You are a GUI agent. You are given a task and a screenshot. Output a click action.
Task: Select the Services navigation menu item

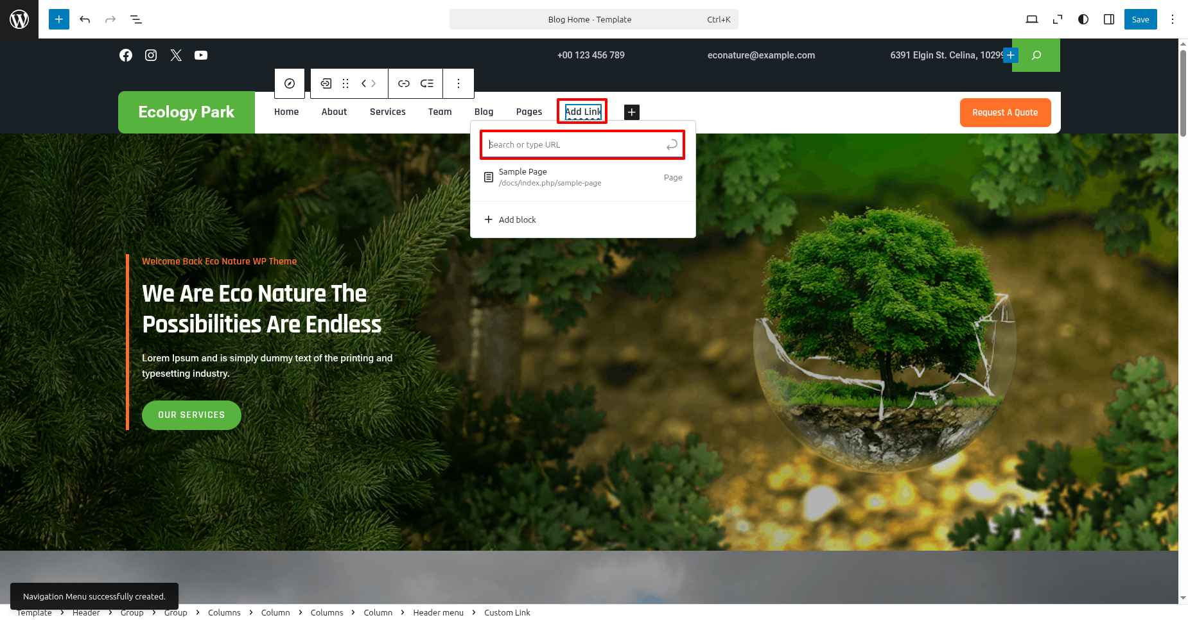pyautogui.click(x=387, y=112)
